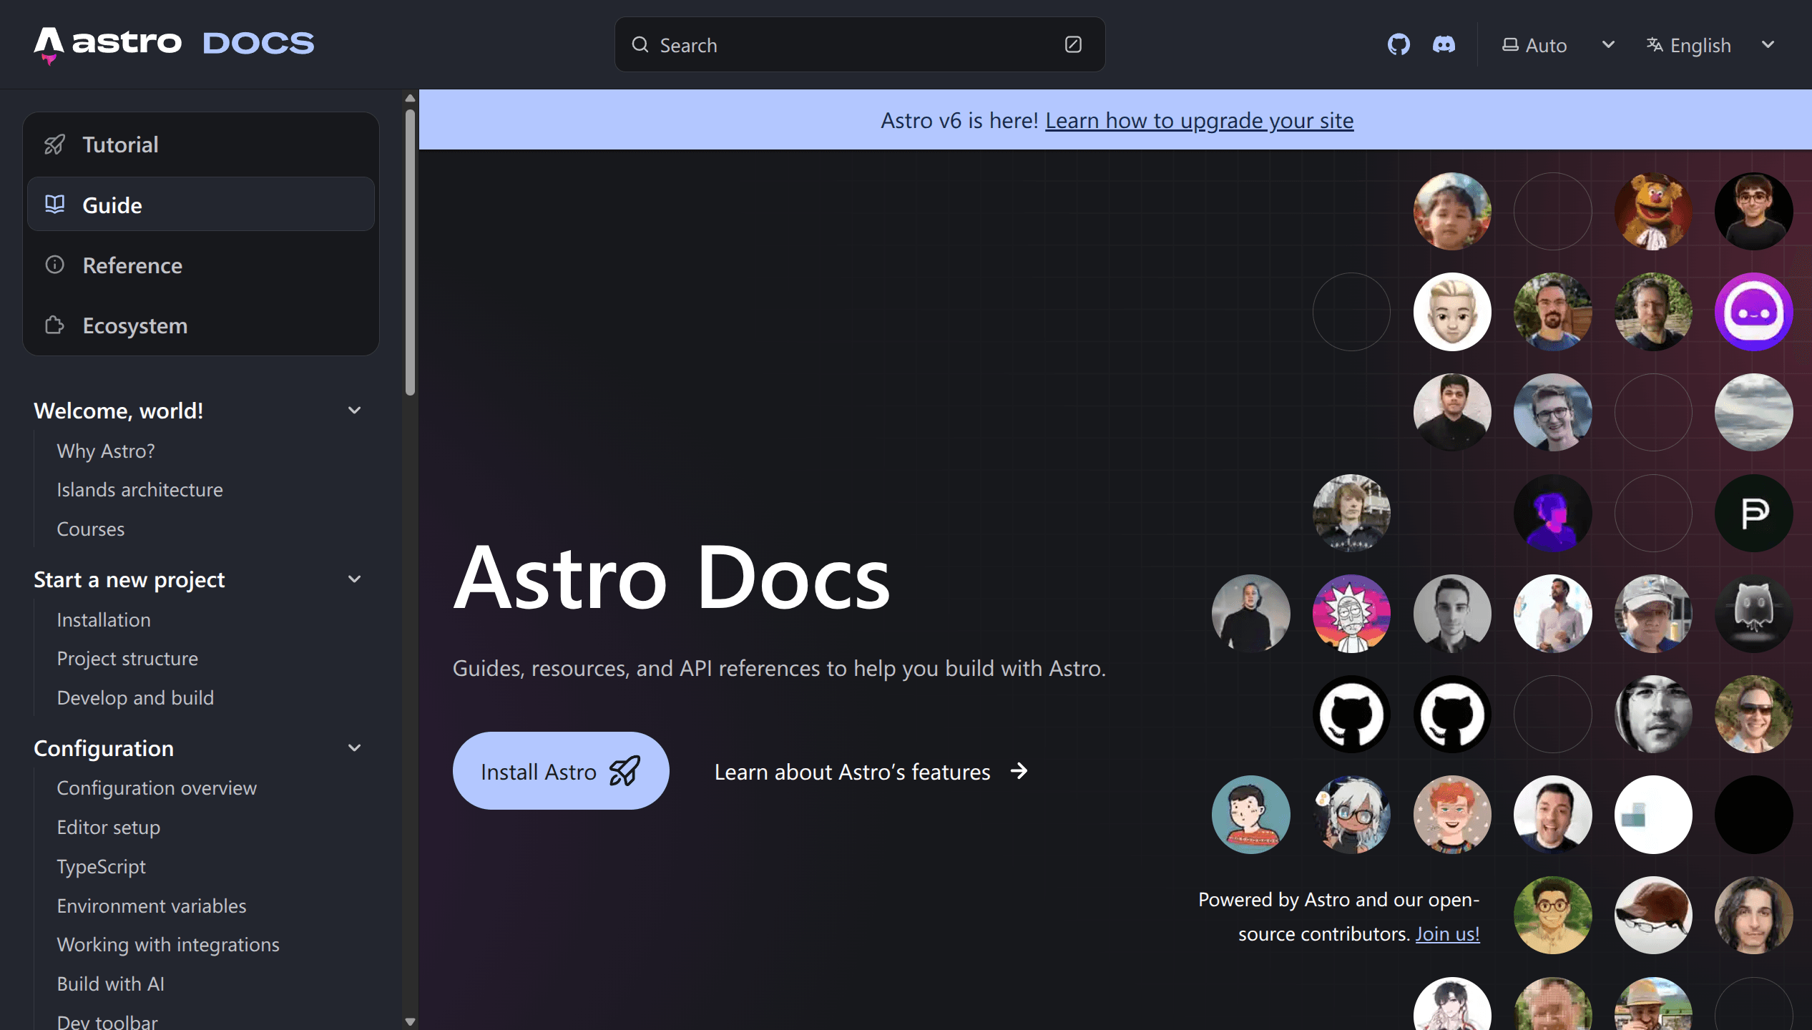Screen dimensions: 1812x1030
Task: Open the Why Astro? page
Action: (106, 451)
